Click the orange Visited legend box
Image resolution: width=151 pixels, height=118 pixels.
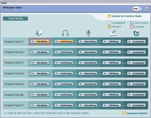click(x=109, y=27)
